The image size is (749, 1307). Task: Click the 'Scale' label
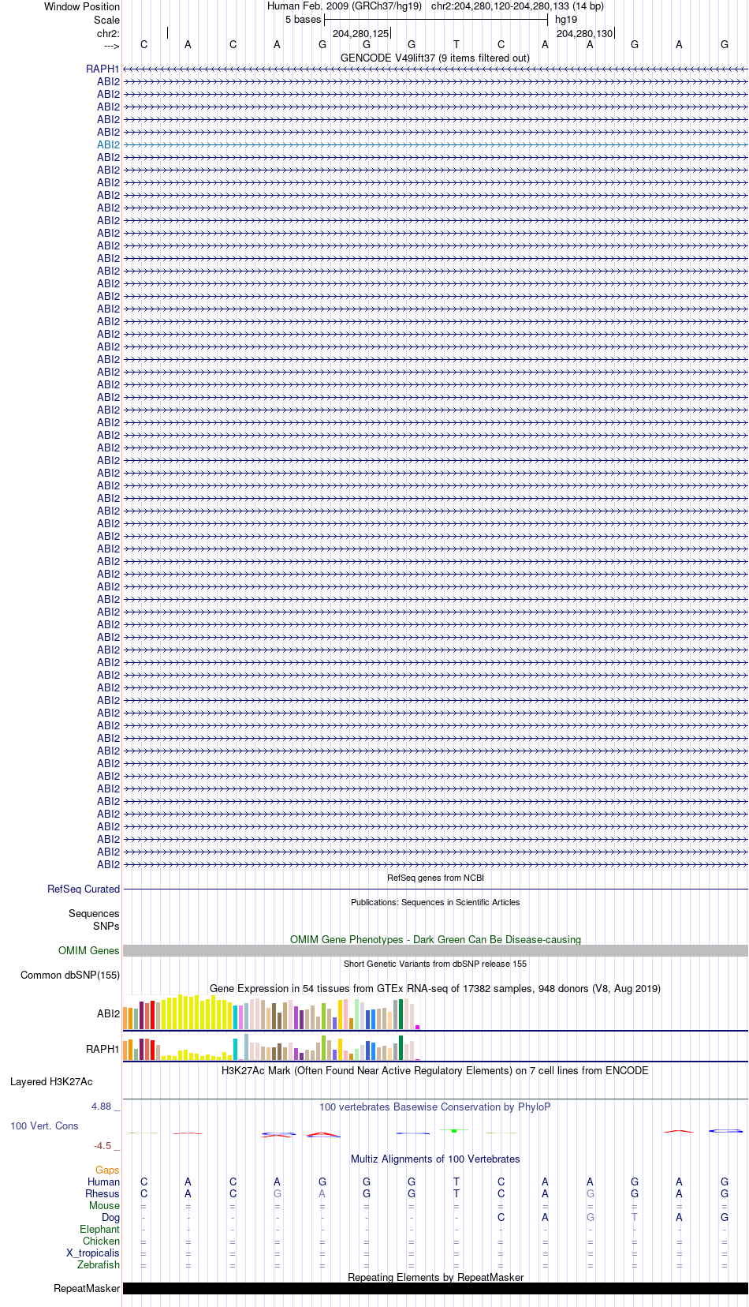106,20
